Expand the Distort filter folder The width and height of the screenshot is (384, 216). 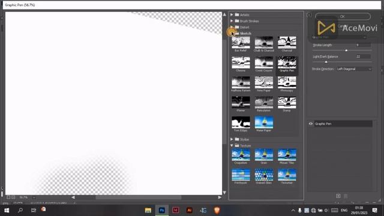pyautogui.click(x=232, y=27)
